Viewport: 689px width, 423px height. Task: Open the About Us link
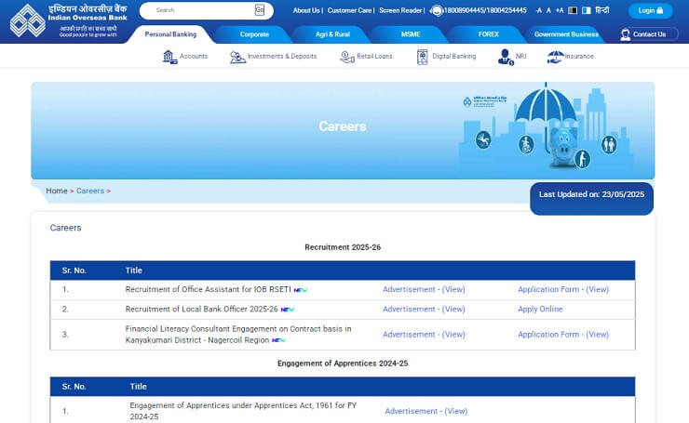coord(306,10)
